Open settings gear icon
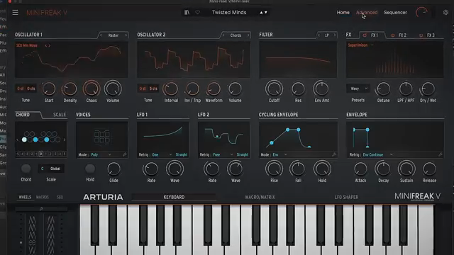This screenshot has height=255, width=454. [x=445, y=13]
